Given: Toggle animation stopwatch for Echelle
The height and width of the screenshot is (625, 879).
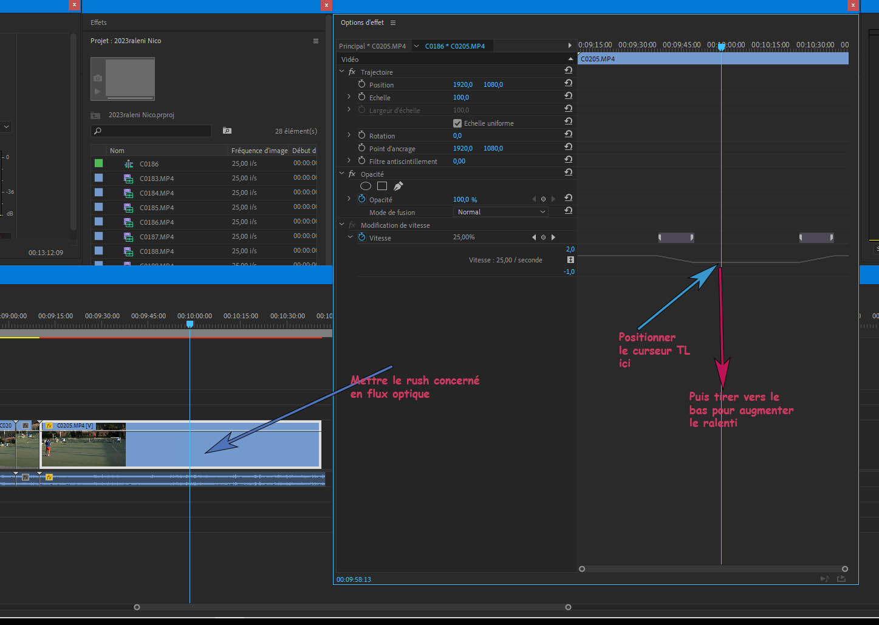Looking at the screenshot, I should point(361,97).
